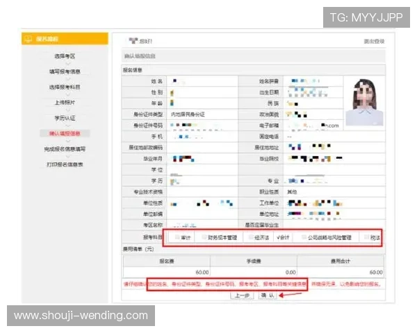Tick the 公司战略与风险管理 checkbox

304,237
